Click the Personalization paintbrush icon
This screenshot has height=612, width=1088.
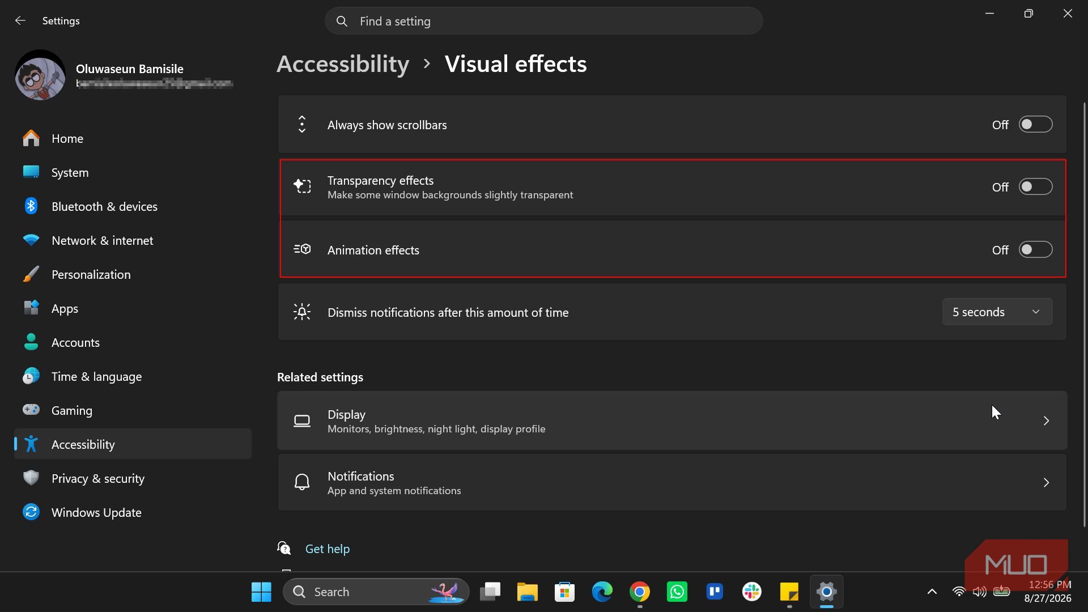point(31,274)
